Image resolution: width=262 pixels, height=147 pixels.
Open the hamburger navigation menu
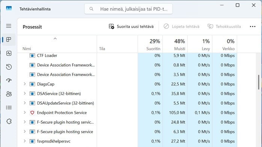coord(9,26)
